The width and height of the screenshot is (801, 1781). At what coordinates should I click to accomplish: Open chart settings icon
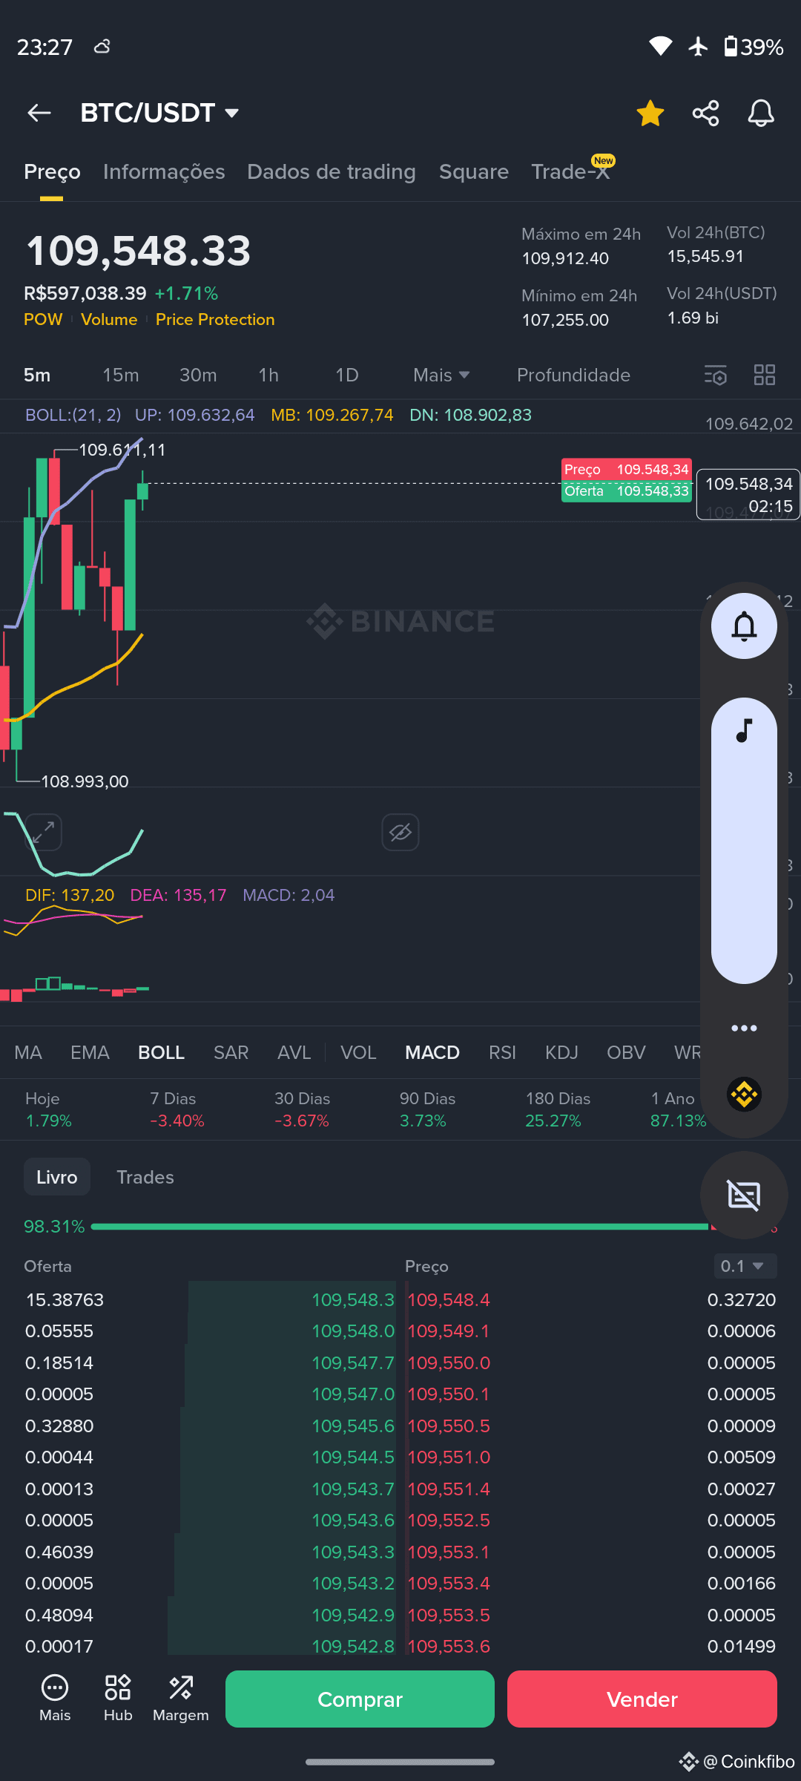pos(716,375)
